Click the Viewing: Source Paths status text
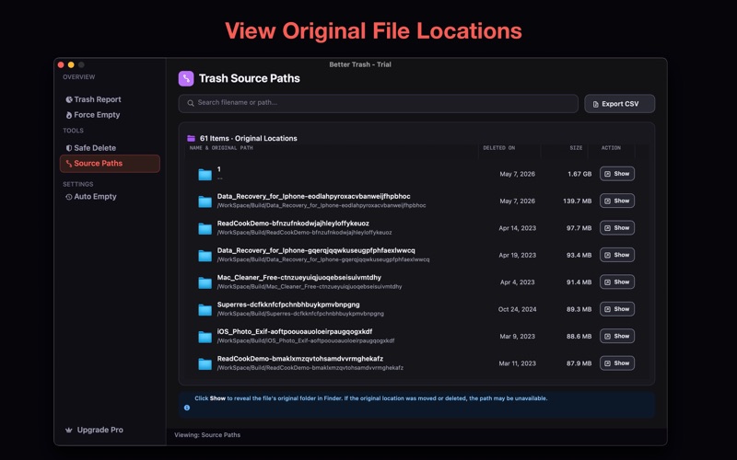 pos(207,435)
